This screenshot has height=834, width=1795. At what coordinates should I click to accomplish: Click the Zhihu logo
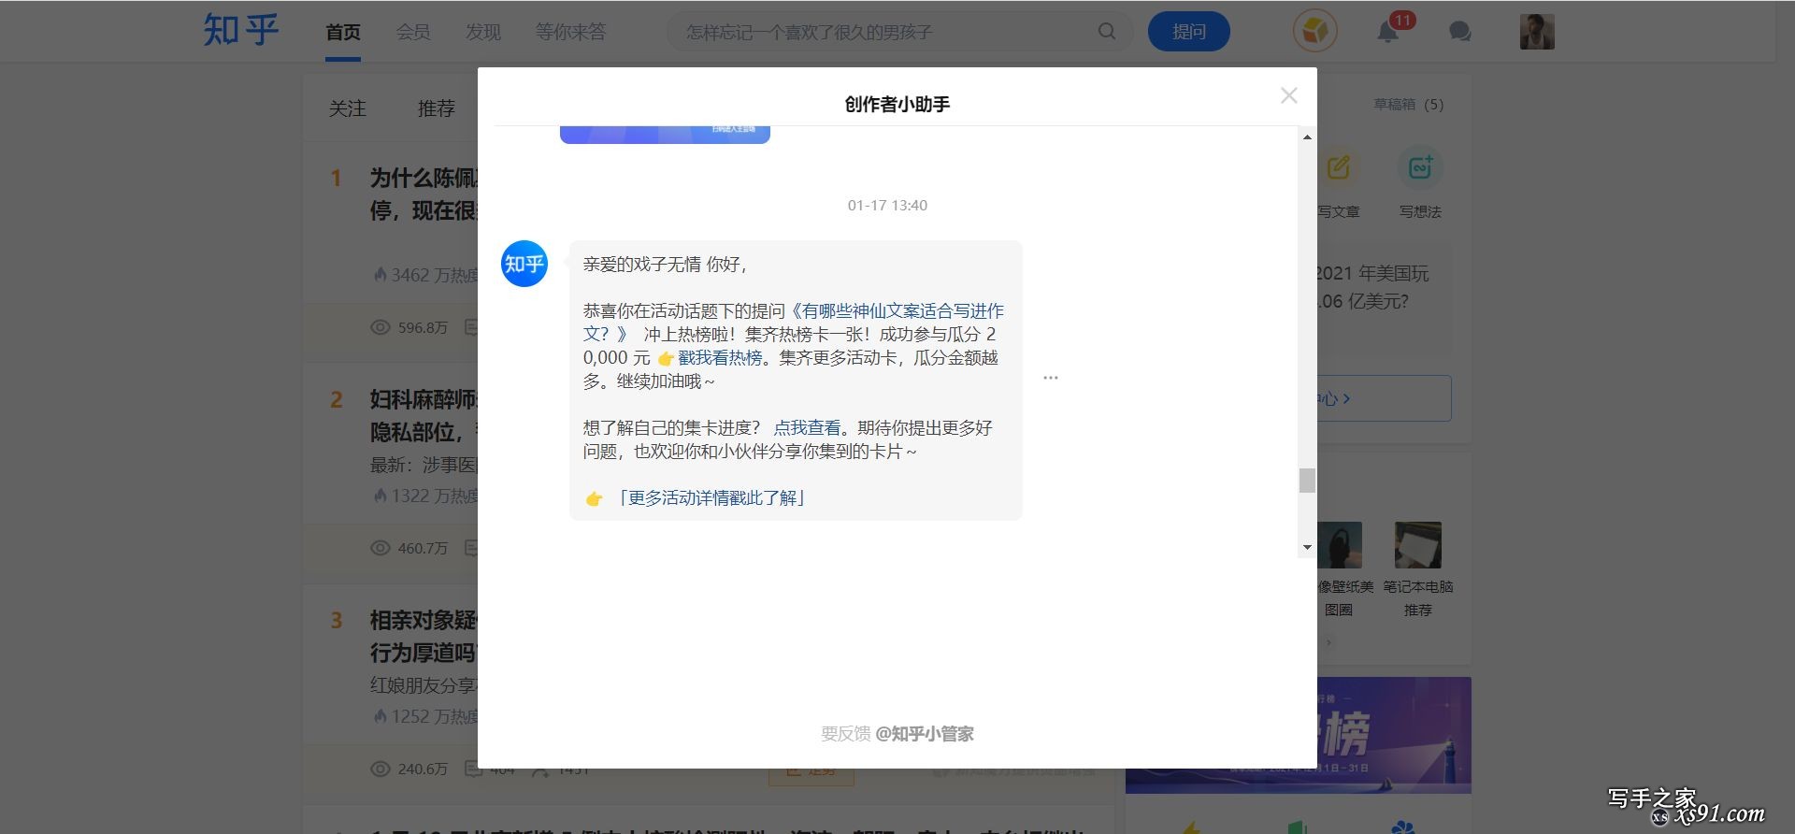(241, 30)
